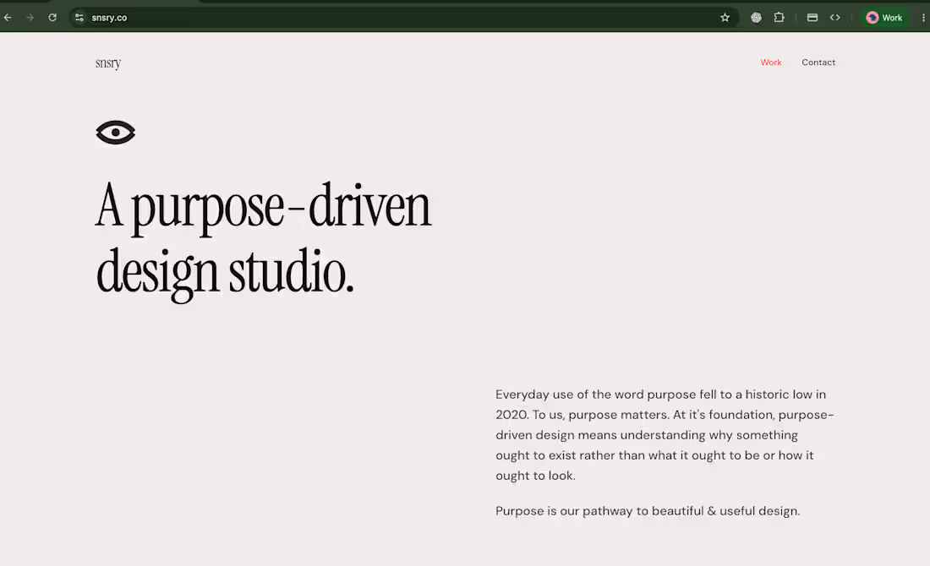Click the card-shaped toolbar icon

tap(812, 18)
